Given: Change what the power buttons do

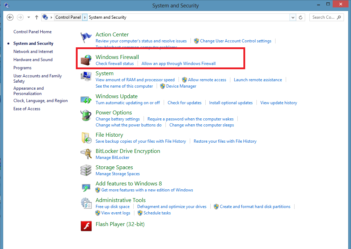Looking at the screenshot, I should (128, 125).
